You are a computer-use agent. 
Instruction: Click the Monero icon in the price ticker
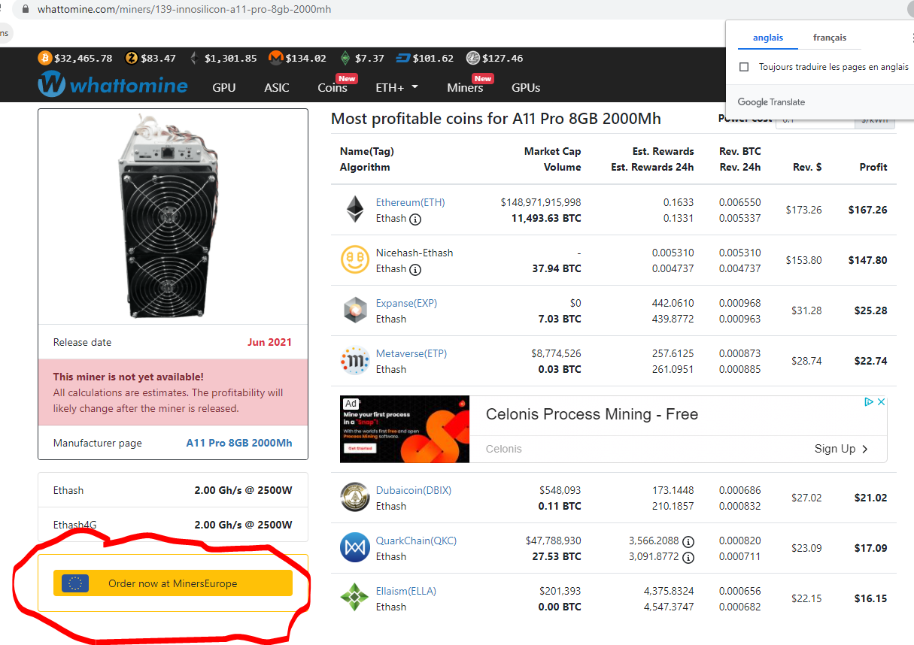(x=275, y=58)
